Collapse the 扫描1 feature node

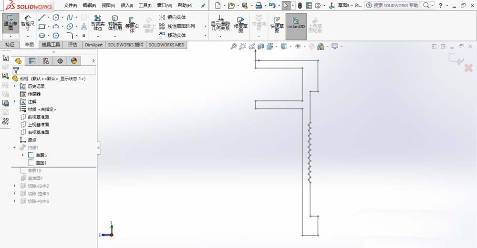click(15, 148)
